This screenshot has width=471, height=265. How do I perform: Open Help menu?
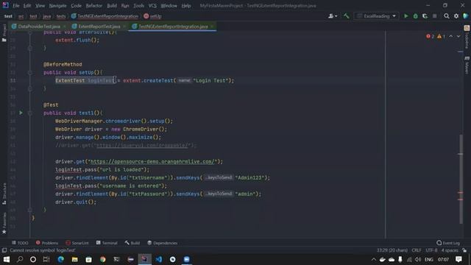[x=186, y=5]
